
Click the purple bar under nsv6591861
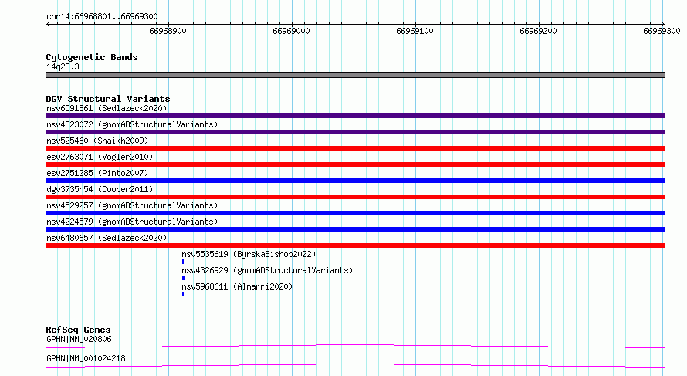(x=355, y=116)
